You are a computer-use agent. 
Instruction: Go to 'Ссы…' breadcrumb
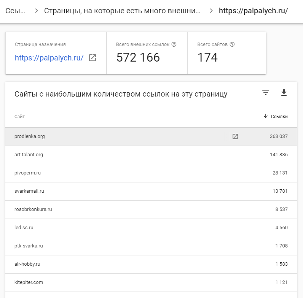point(15,11)
